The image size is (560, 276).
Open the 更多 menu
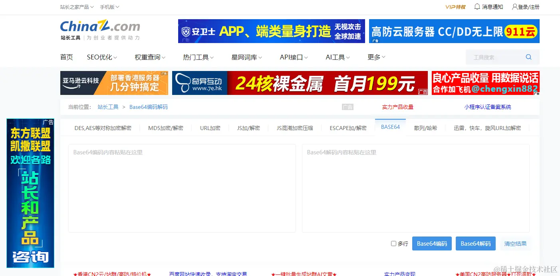[376, 57]
